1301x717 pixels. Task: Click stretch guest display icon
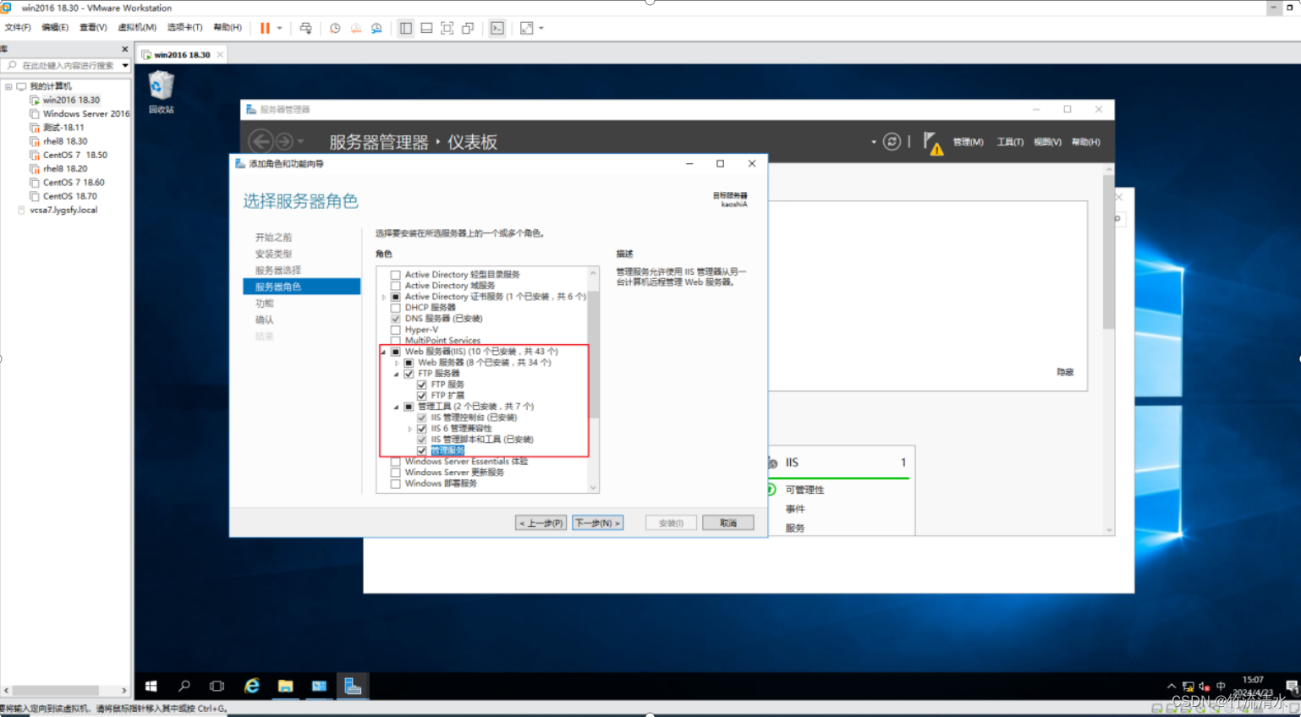pyautogui.click(x=527, y=28)
